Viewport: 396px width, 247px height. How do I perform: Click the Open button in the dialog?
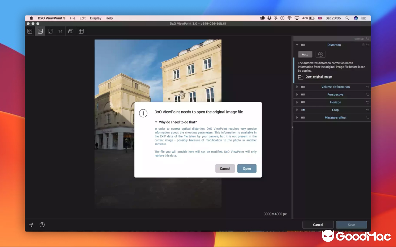(x=247, y=169)
